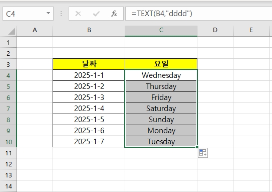This screenshot has width=272, height=192.
Task: Select column C header
Action: coord(161,30)
